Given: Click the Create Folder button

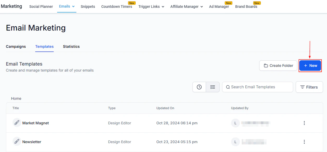Looking at the screenshot, I should coord(278,66).
